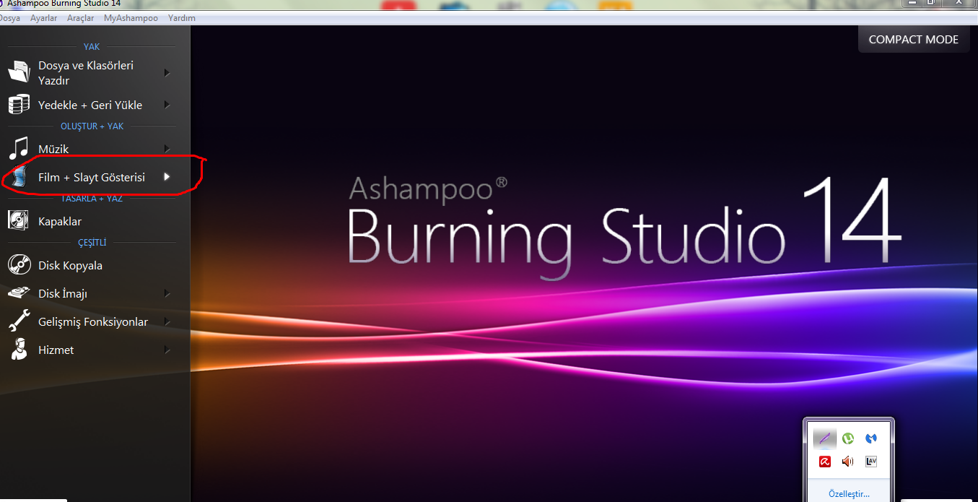Screen dimensions: 978x502
Task: Expand the Dosya ve Klasörleri Yazdır arrow
Action: (x=167, y=72)
